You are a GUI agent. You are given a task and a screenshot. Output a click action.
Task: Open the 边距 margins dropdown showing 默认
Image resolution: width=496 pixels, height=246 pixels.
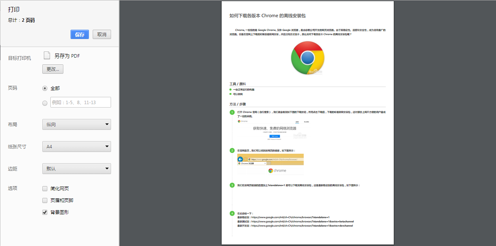[76, 169]
